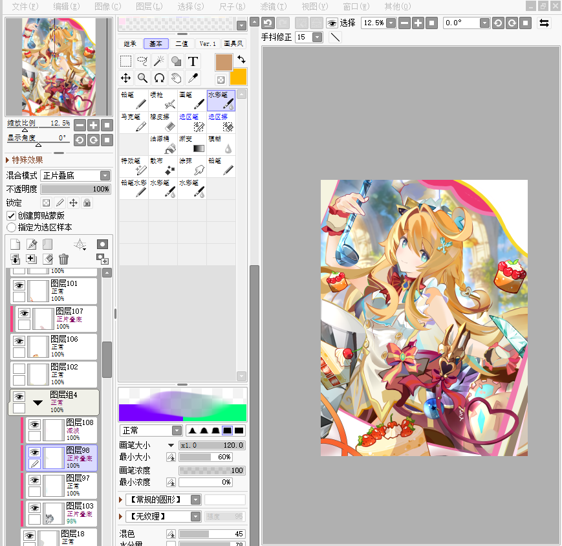Select the 油漆桶 paint bucket tool

point(163,144)
